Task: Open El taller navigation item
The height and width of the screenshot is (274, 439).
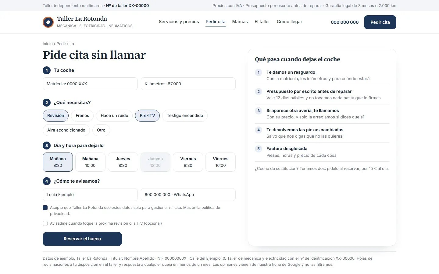Action: 262,22
